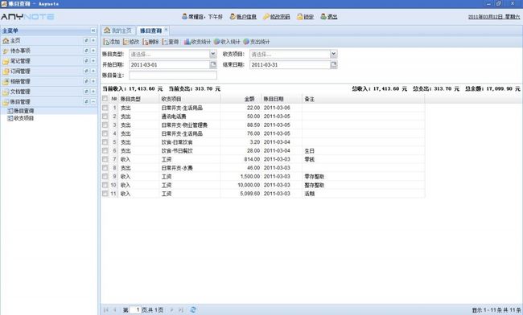The image size is (523, 315).
Task: Open the 账户信息 link
Action: (x=246, y=17)
